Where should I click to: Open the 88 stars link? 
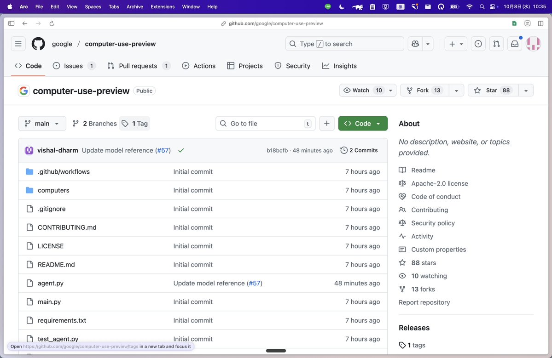pyautogui.click(x=424, y=263)
